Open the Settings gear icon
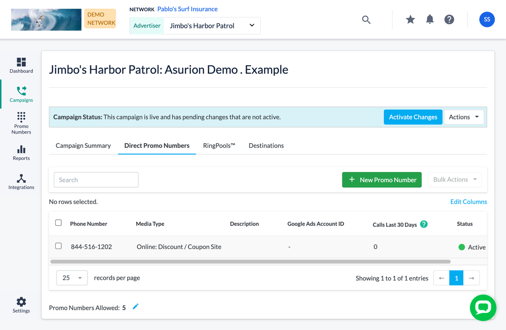Image resolution: width=506 pixels, height=330 pixels. (x=21, y=305)
